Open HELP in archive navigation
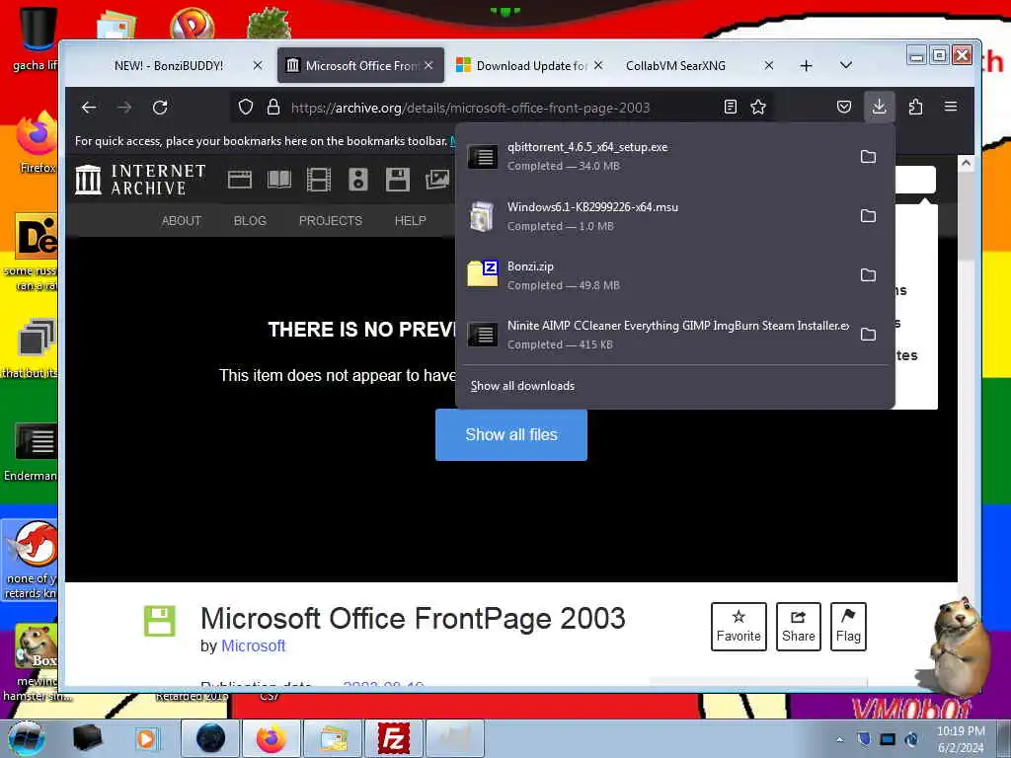 coord(410,220)
